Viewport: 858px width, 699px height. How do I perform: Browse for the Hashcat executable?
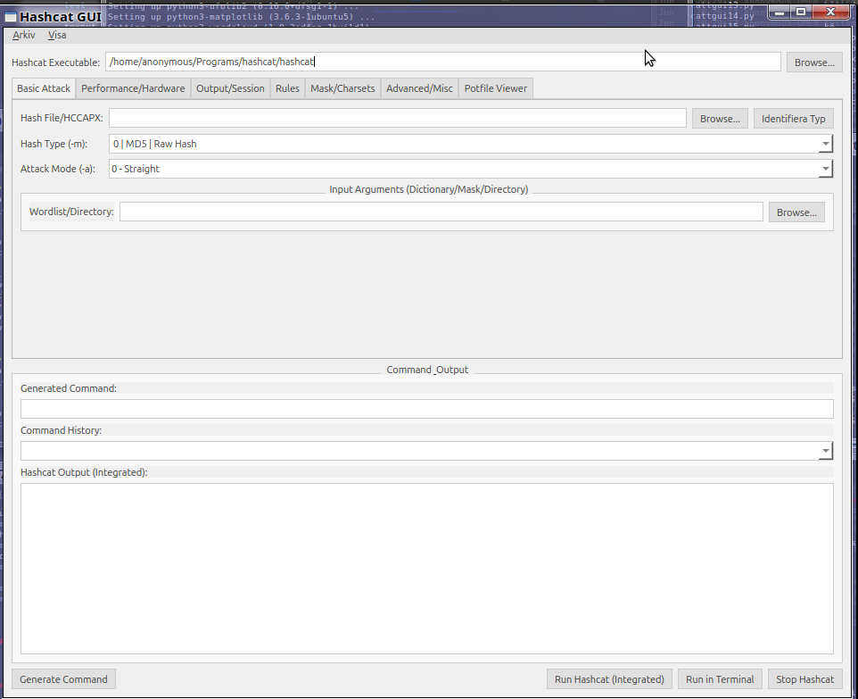coord(814,62)
